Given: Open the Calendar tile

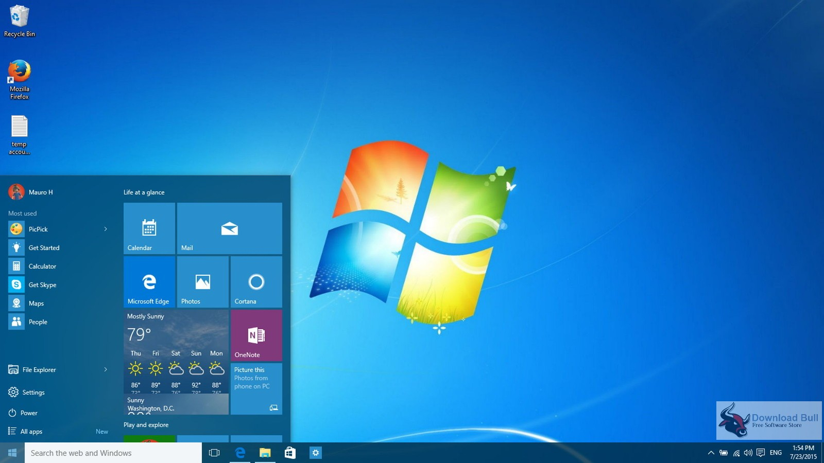Looking at the screenshot, I should click(149, 228).
